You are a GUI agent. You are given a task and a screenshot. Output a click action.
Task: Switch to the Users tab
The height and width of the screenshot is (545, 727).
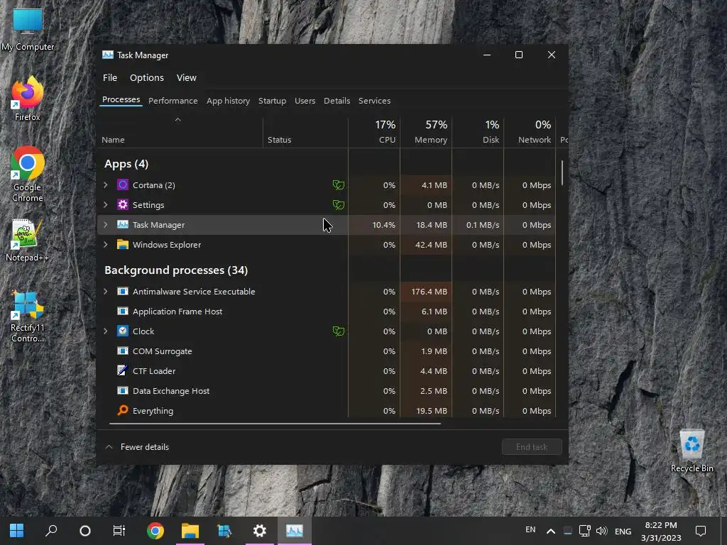pyautogui.click(x=305, y=101)
